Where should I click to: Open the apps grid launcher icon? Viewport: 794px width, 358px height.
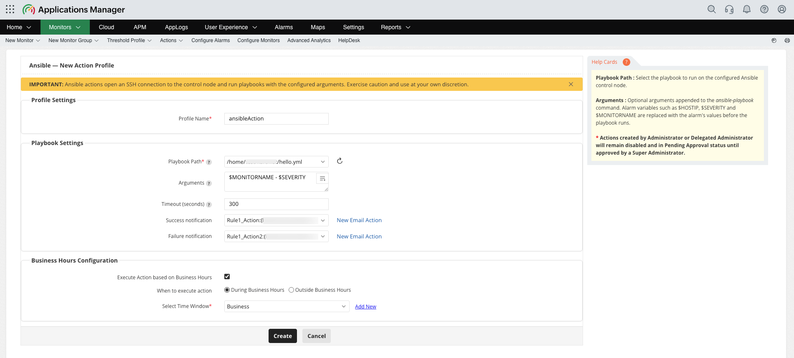click(10, 9)
